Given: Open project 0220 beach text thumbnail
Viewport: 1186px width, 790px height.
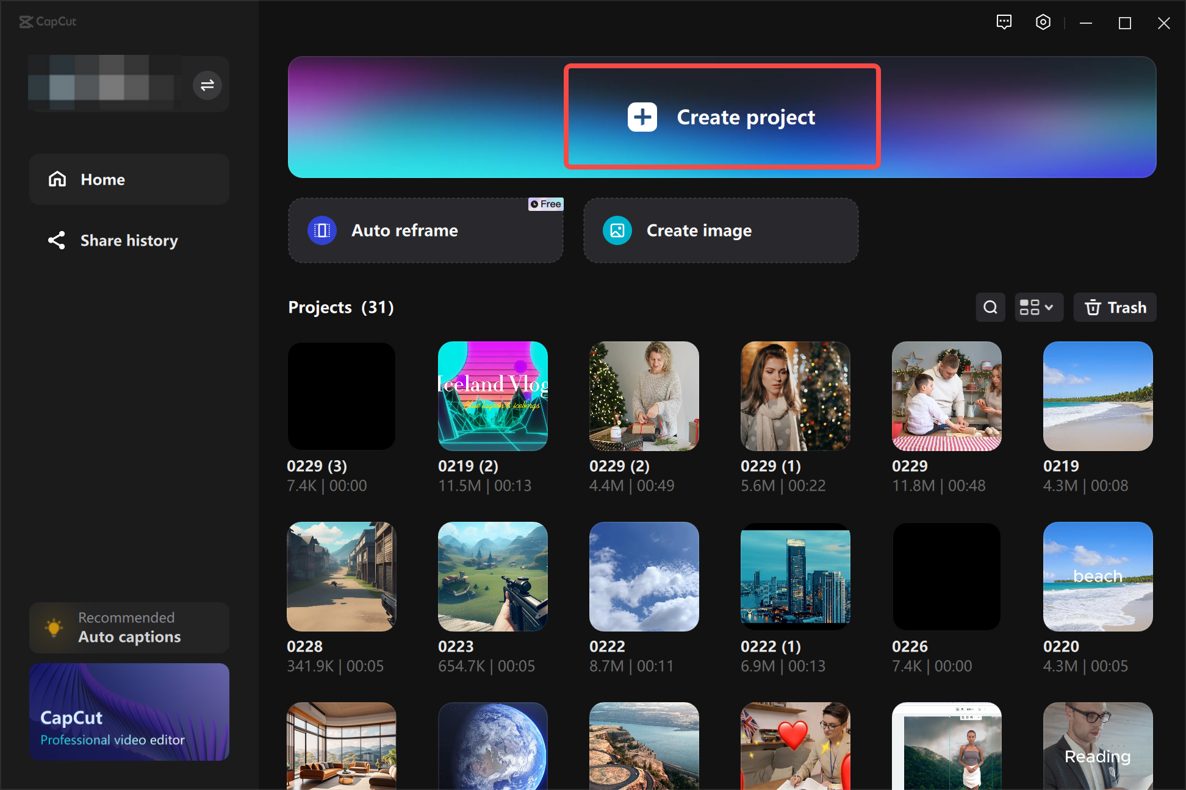Looking at the screenshot, I should pyautogui.click(x=1098, y=577).
